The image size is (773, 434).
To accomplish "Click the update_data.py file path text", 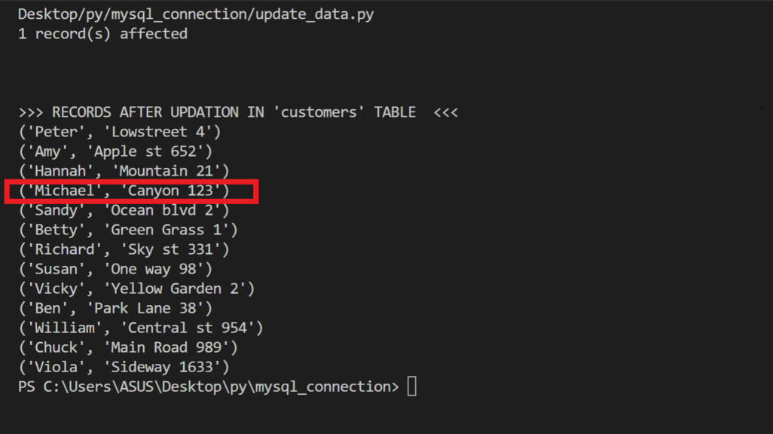I will pos(196,14).
